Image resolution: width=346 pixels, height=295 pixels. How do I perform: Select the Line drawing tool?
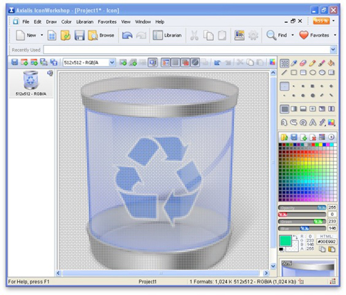(284, 73)
